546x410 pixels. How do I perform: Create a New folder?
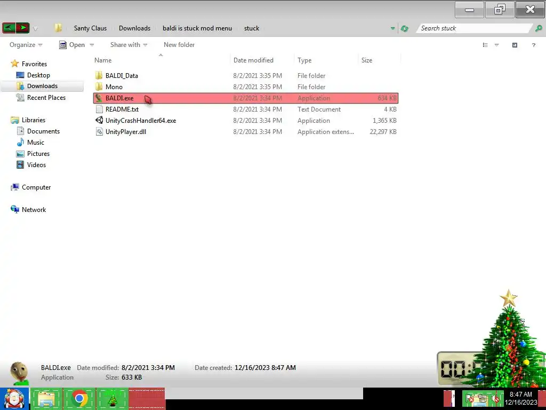[x=179, y=45]
